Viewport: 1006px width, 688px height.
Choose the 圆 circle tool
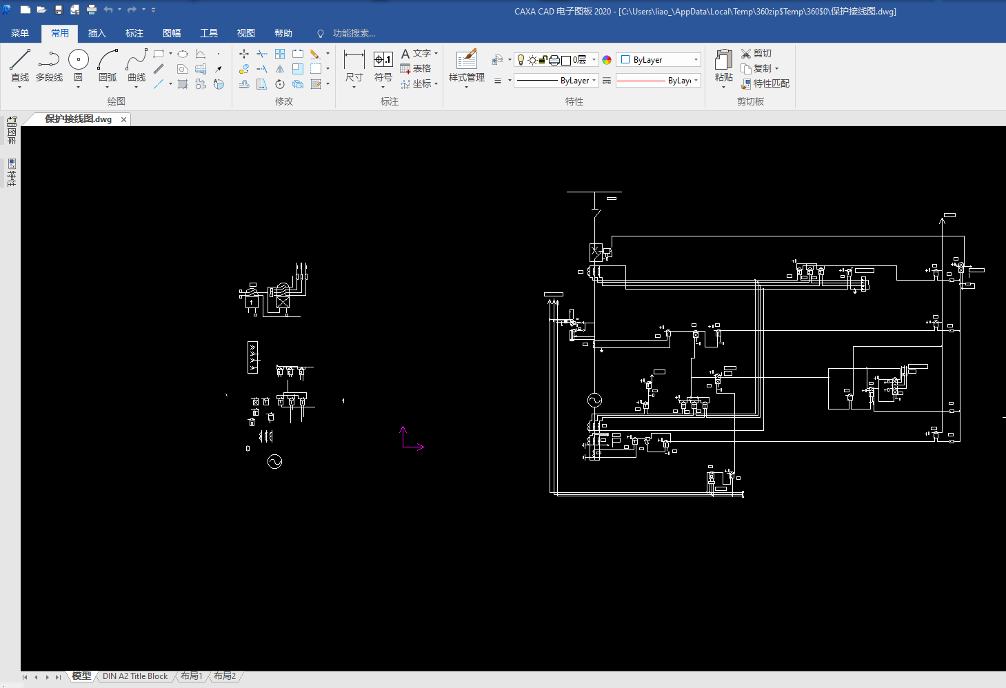coord(79,66)
